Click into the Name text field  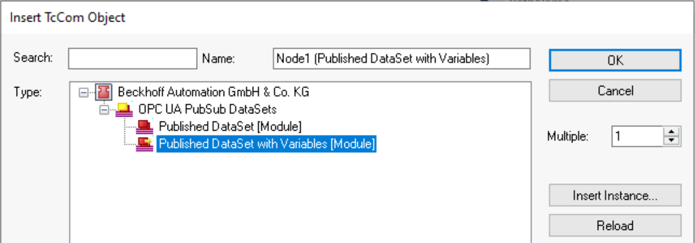[x=402, y=59]
